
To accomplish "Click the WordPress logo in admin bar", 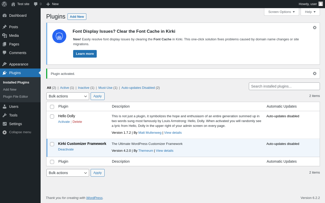I will click(x=4, y=4).
